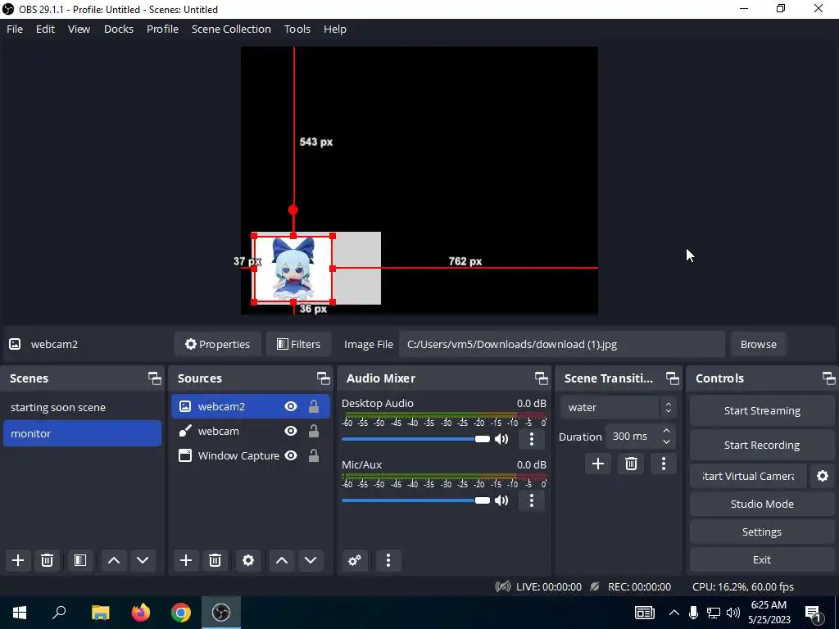This screenshot has height=629, width=839.
Task: Open the Docks menu
Action: click(119, 29)
